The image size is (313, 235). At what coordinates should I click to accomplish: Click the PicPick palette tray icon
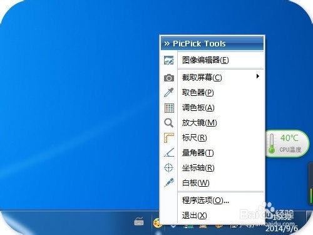[x=156, y=222]
